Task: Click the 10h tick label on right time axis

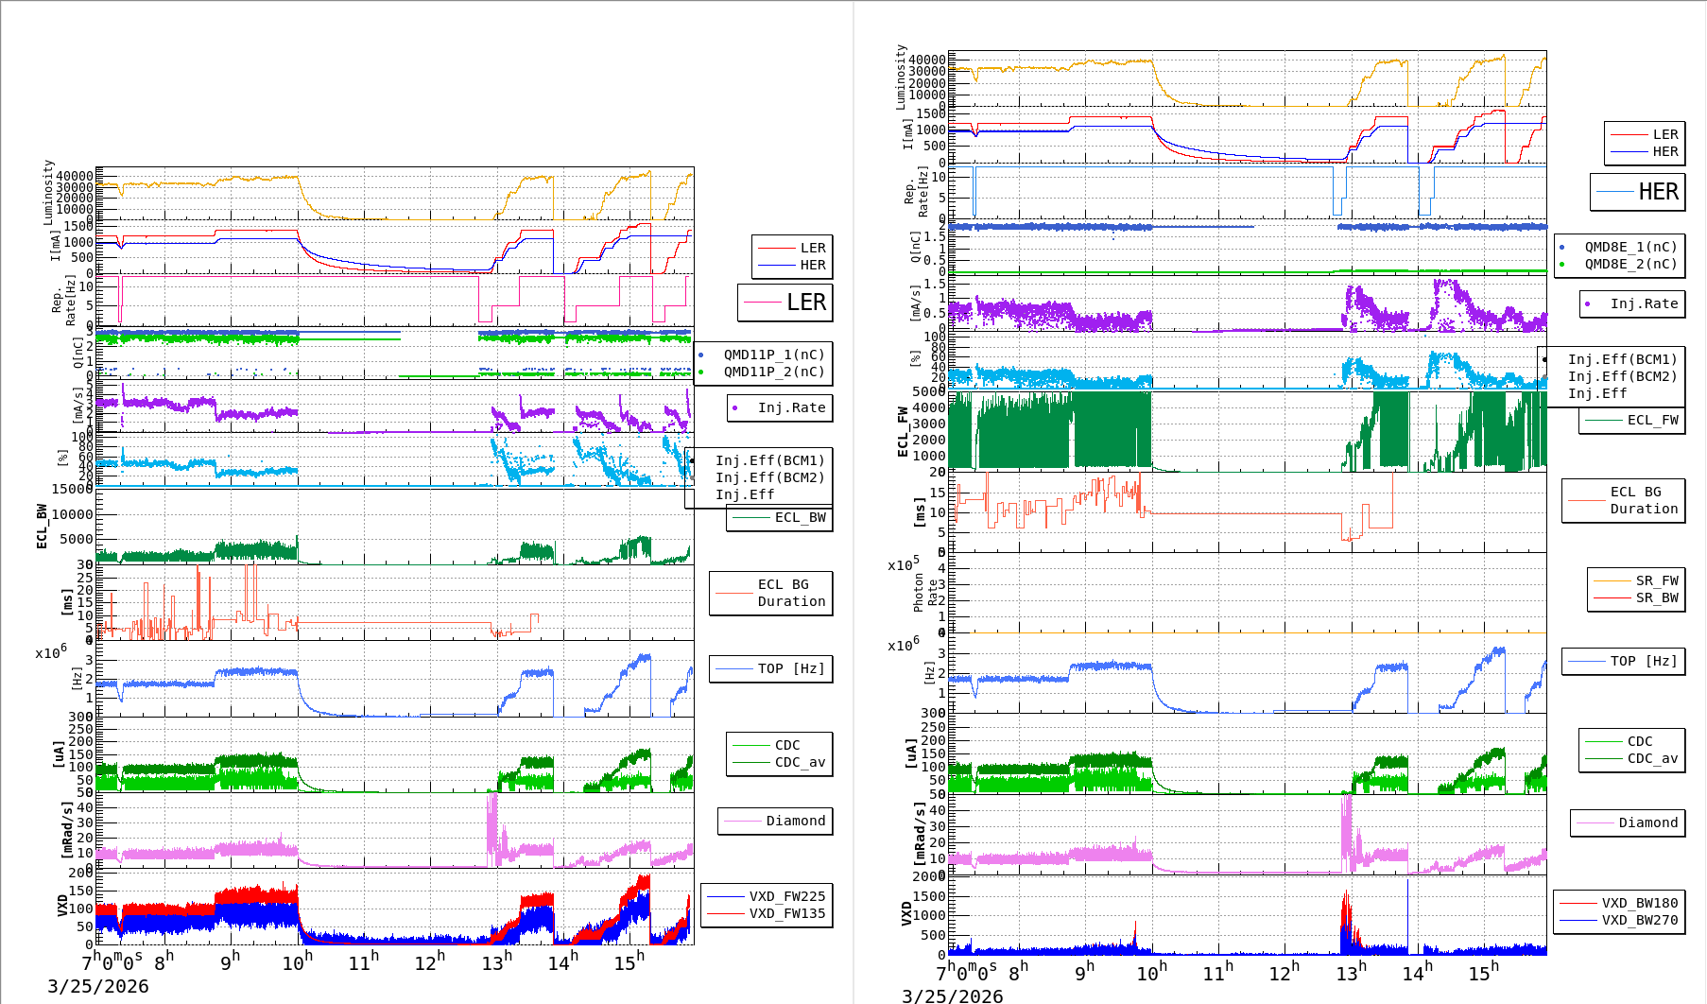Action: pyautogui.click(x=1150, y=973)
